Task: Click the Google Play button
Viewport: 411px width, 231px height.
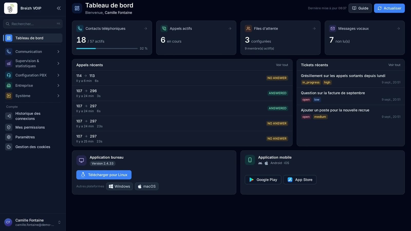Action: point(263,180)
